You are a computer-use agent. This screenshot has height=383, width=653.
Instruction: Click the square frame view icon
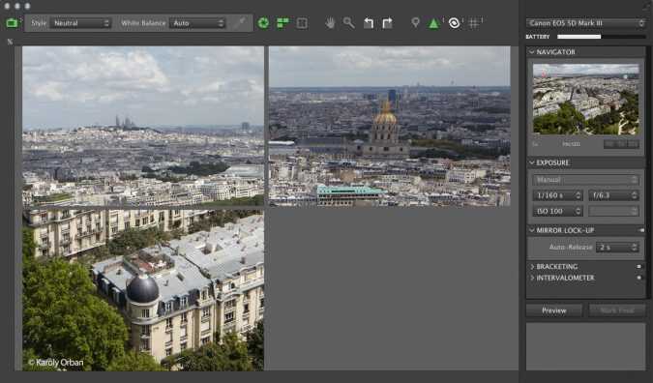click(x=302, y=23)
